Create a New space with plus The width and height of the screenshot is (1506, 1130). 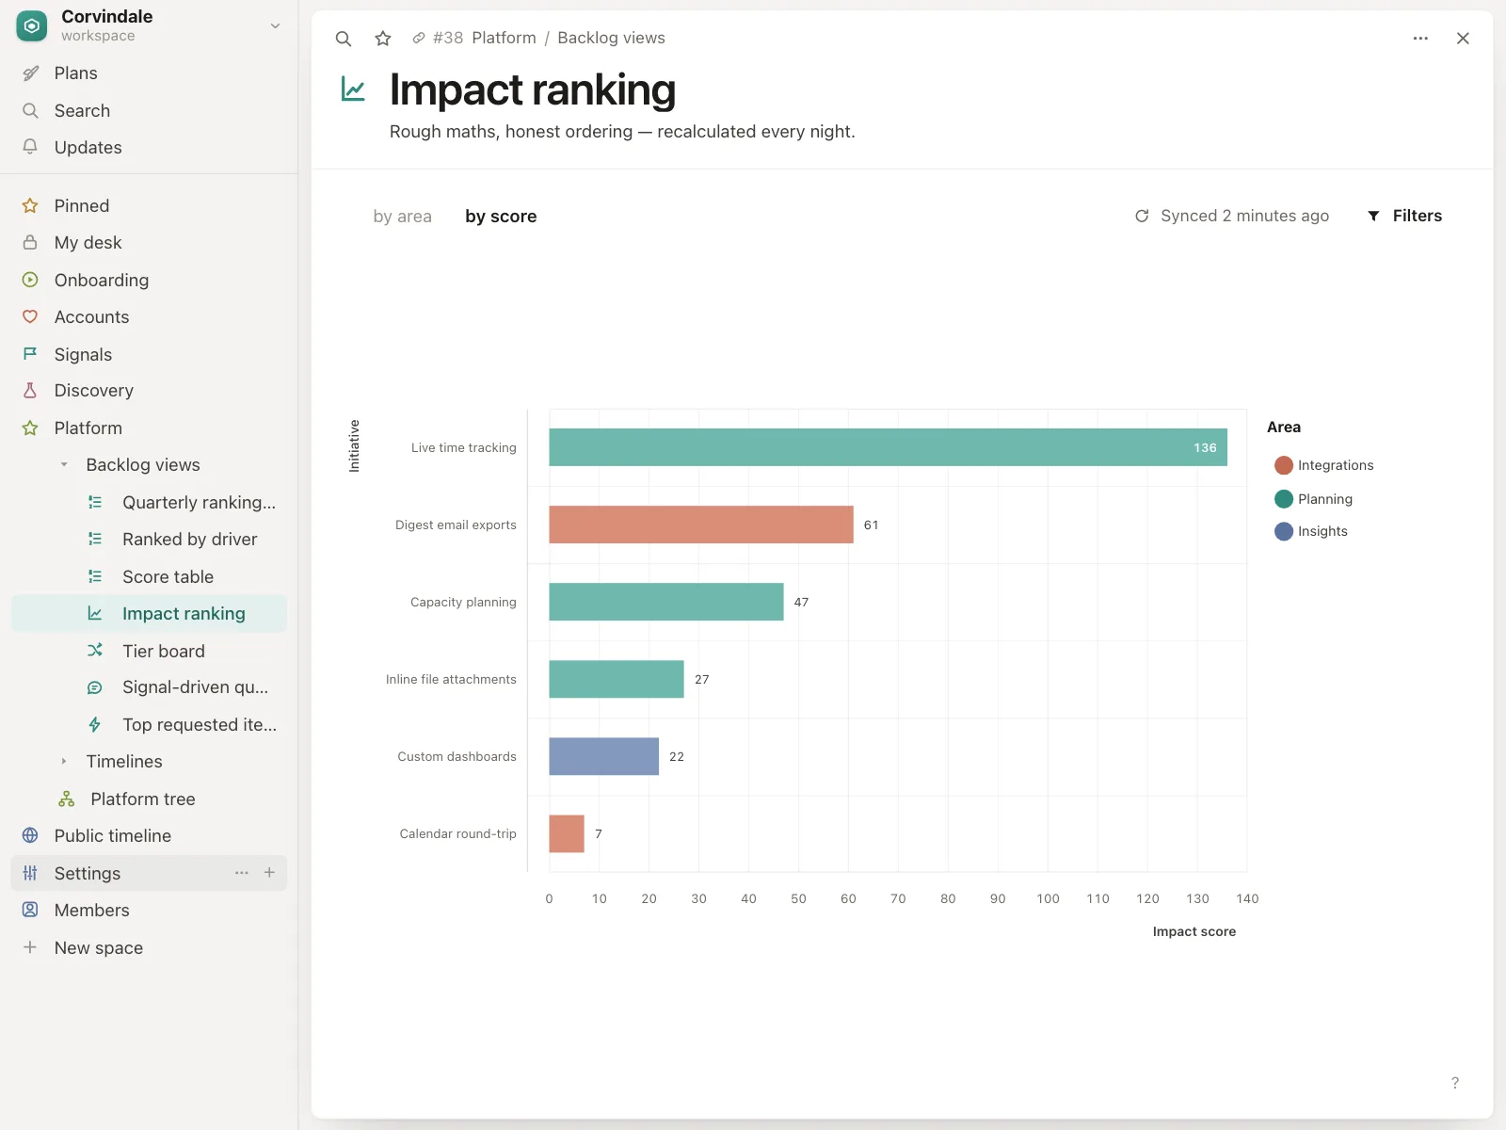pos(30,948)
